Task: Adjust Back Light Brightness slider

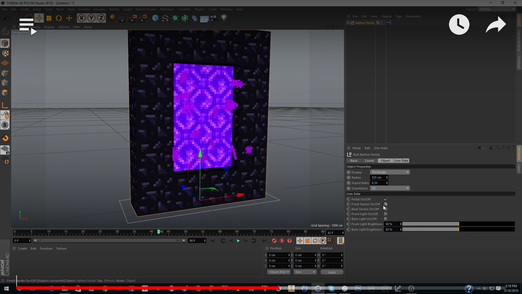Action: (x=458, y=229)
